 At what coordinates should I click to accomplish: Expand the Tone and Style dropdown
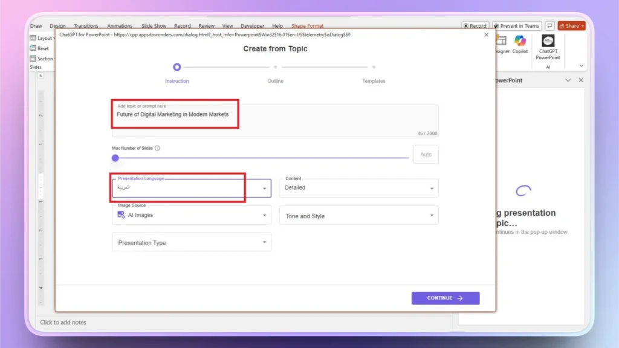(x=358, y=215)
